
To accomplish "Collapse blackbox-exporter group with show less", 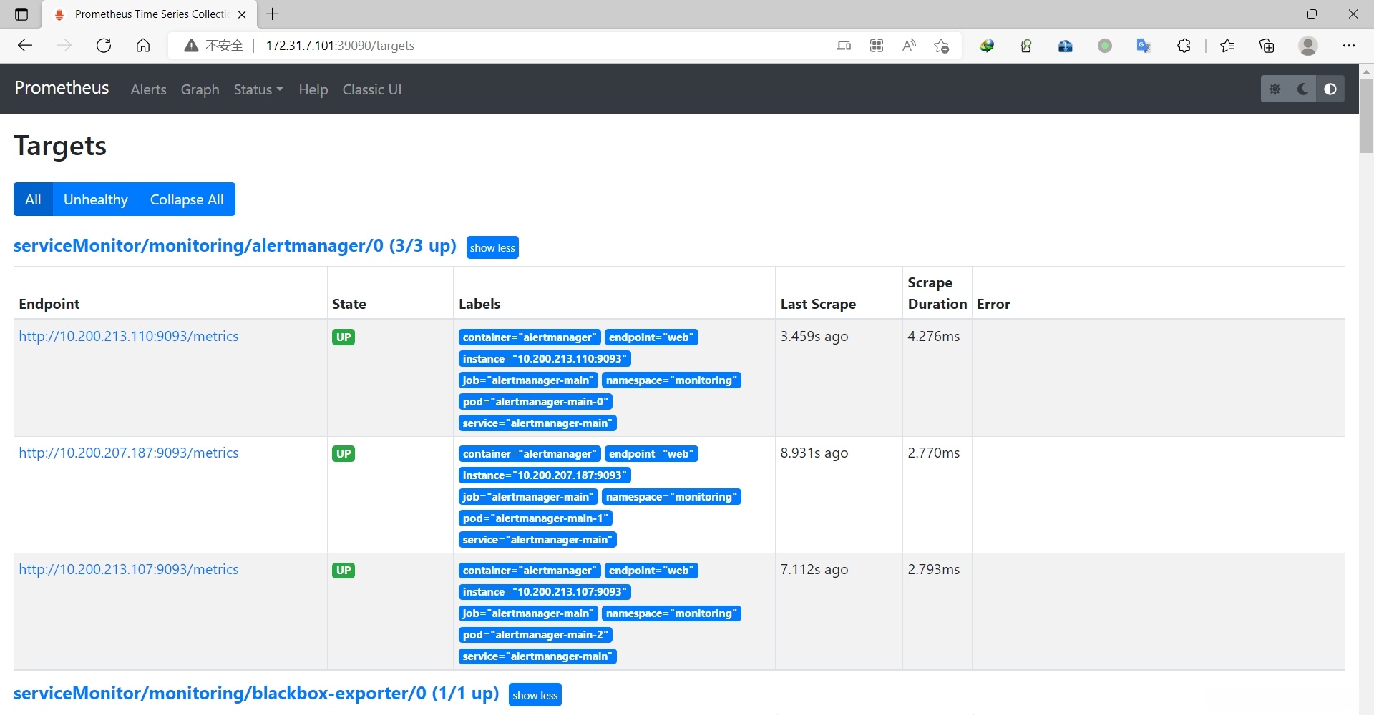I will (535, 695).
